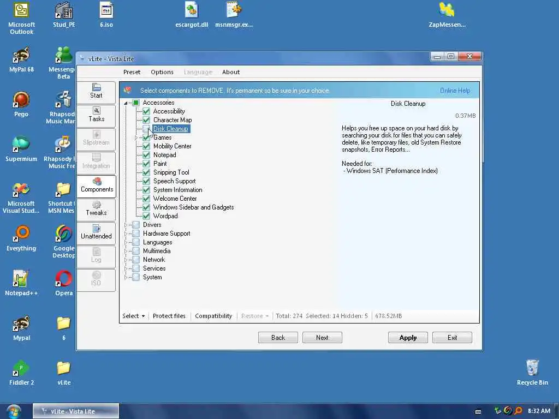Expand the Network category
Viewport: 559px width, 419px height.
tap(126, 260)
